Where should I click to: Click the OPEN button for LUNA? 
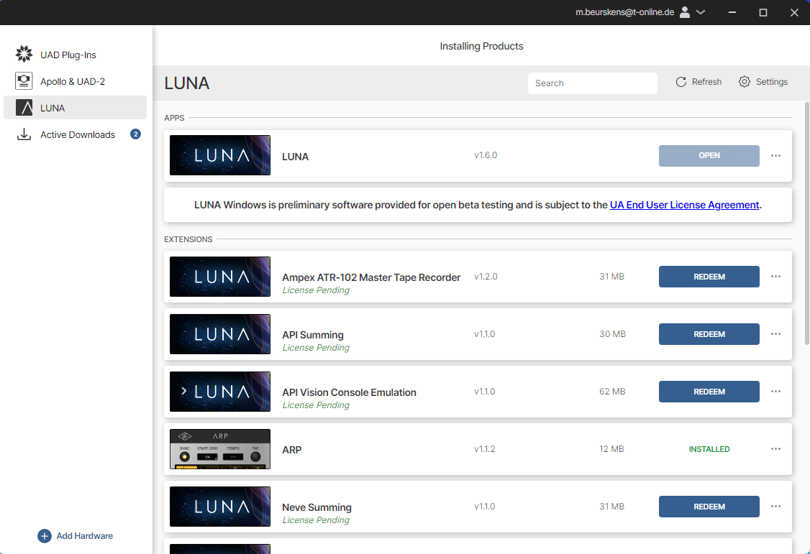[x=709, y=155]
